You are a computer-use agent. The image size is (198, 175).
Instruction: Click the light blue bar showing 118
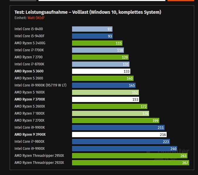point(98,50)
